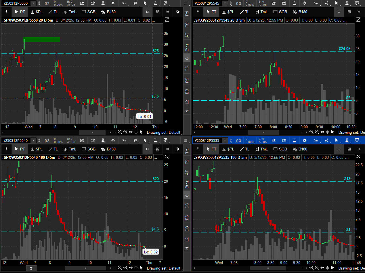Zoom in on the P5540 chart

pos(125,268)
